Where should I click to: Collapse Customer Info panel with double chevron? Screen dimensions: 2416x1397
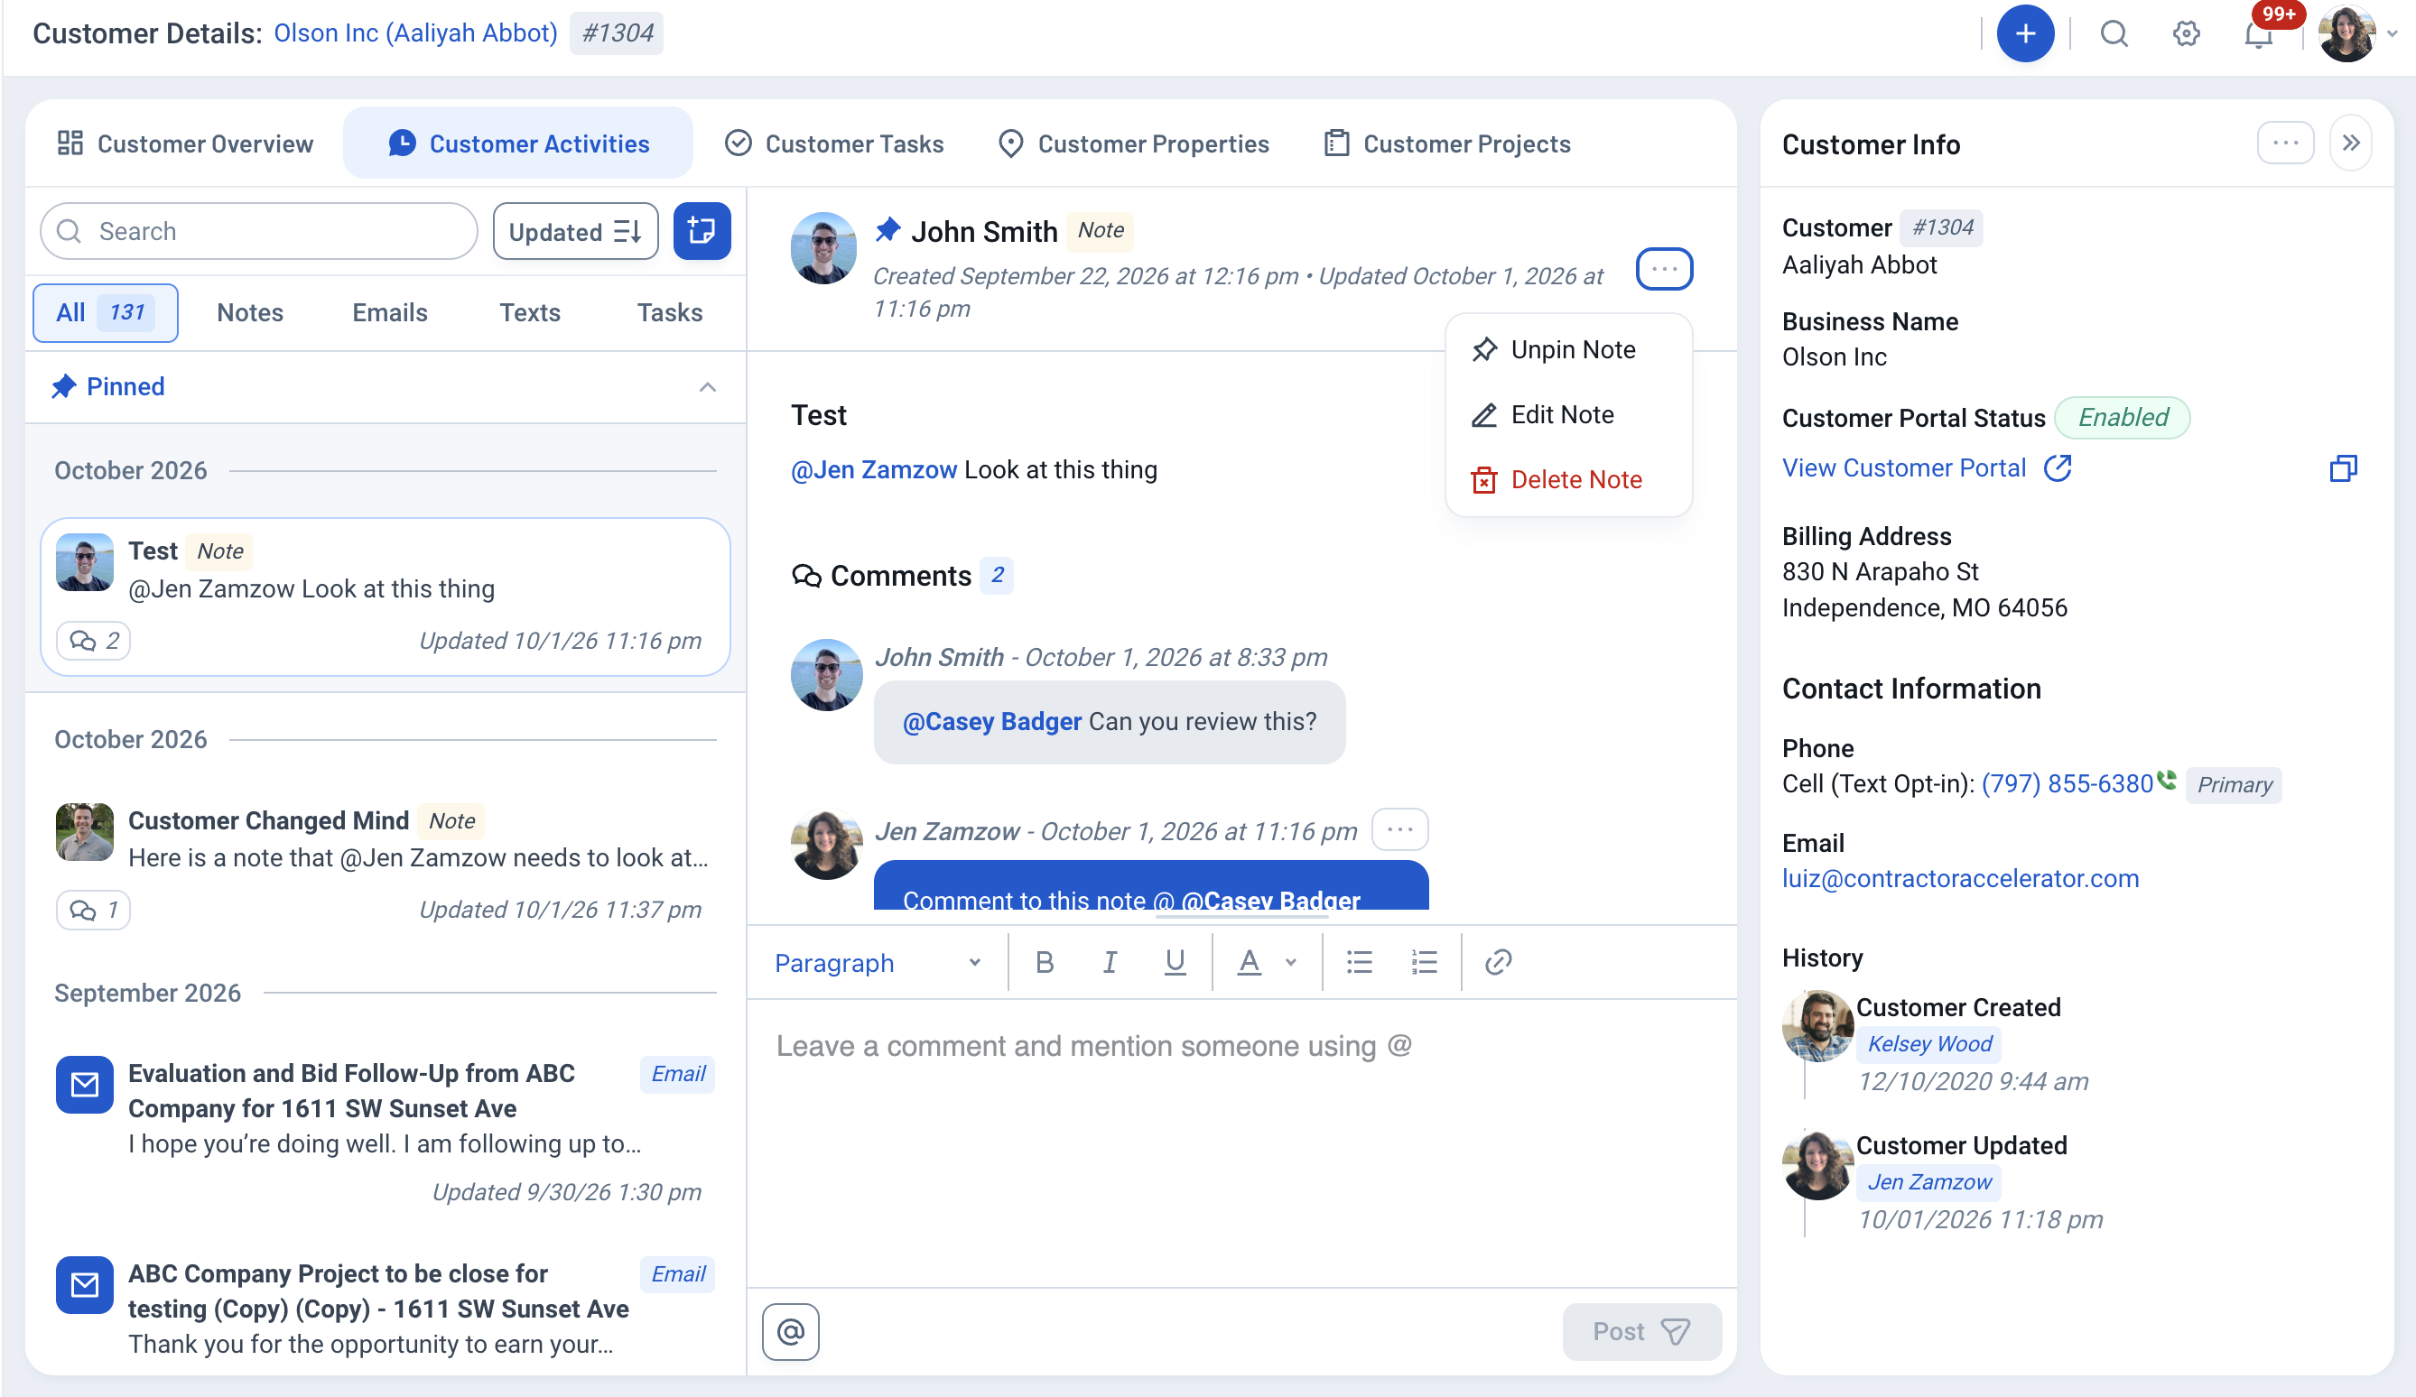[2351, 143]
